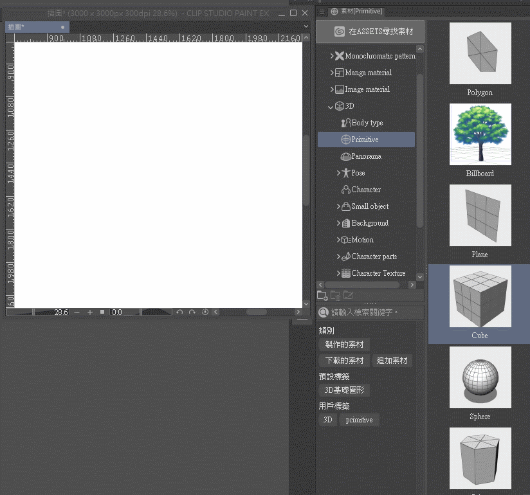Screen dimensions: 530x495
Task: Click the zoom slider showing 28.6
Action: pos(38,312)
